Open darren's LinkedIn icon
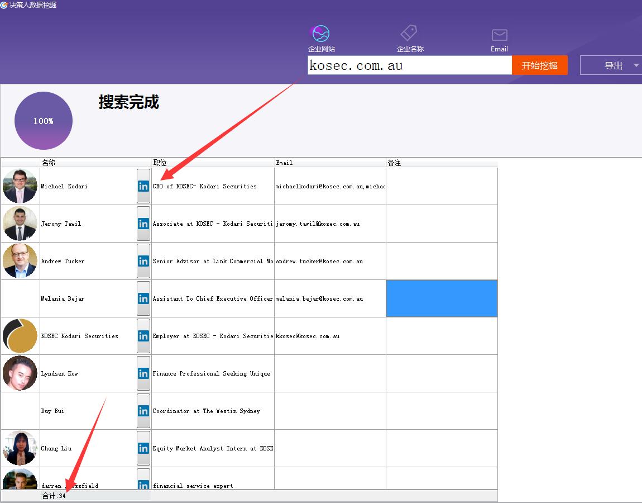 143,480
